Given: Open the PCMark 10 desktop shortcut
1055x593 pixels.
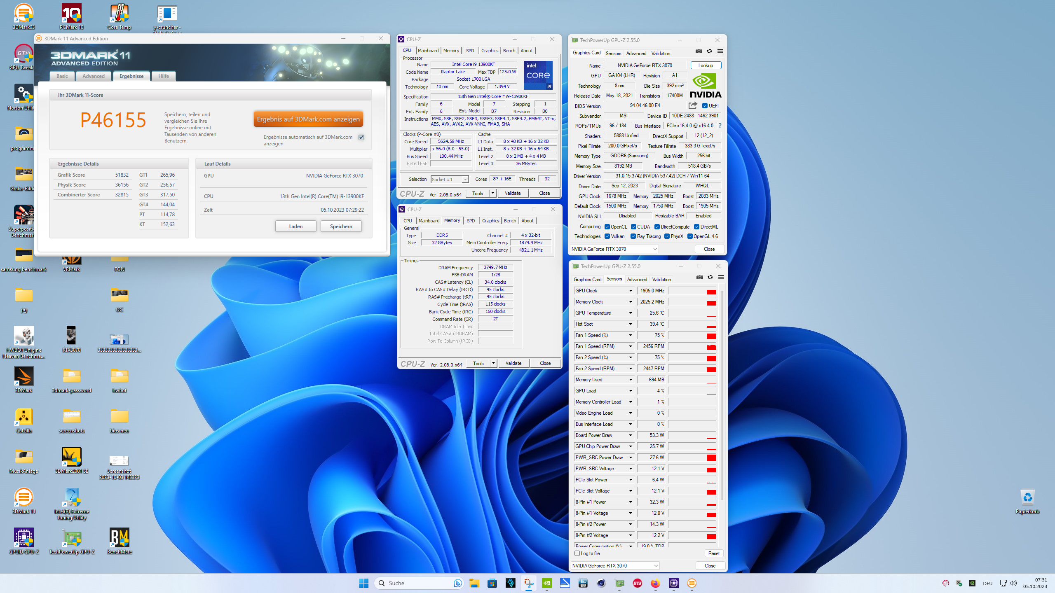Looking at the screenshot, I should click(x=71, y=16).
